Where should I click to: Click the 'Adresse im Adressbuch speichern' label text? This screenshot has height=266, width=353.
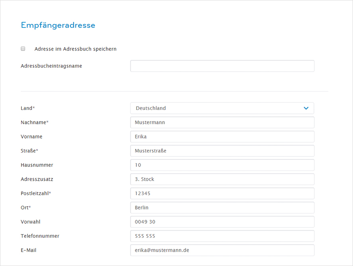(x=75, y=49)
